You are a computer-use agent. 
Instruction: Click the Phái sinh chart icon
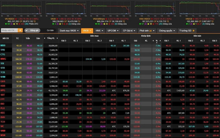coord(151,30)
